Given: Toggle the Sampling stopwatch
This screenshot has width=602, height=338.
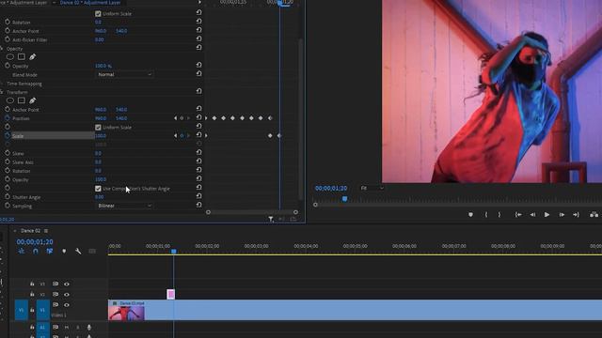Looking at the screenshot, I should [x=8, y=206].
